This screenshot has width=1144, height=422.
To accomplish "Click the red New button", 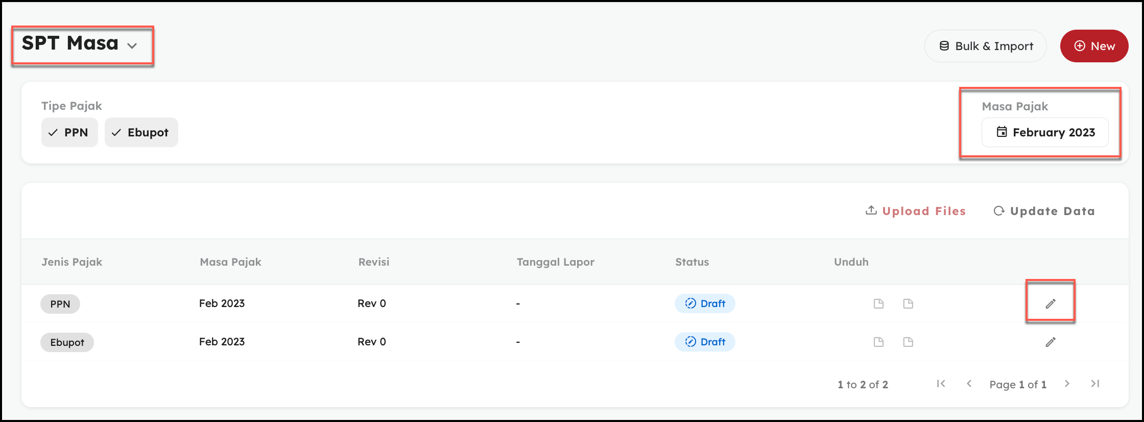I will pos(1094,46).
